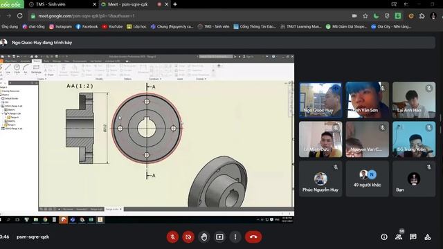The height and width of the screenshot is (249, 443).
Task: Click the Cốc Cốc browser logo button
Action: (x=12, y=4)
